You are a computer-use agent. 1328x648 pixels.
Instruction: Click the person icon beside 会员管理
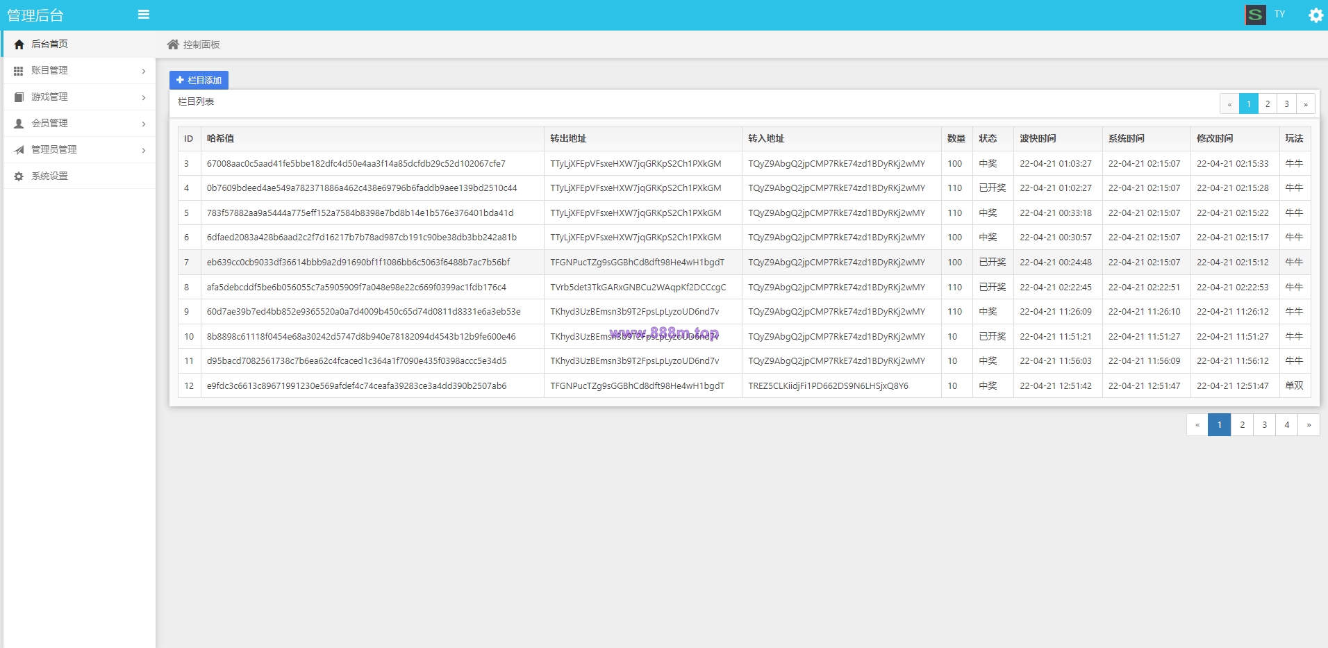[x=19, y=124]
